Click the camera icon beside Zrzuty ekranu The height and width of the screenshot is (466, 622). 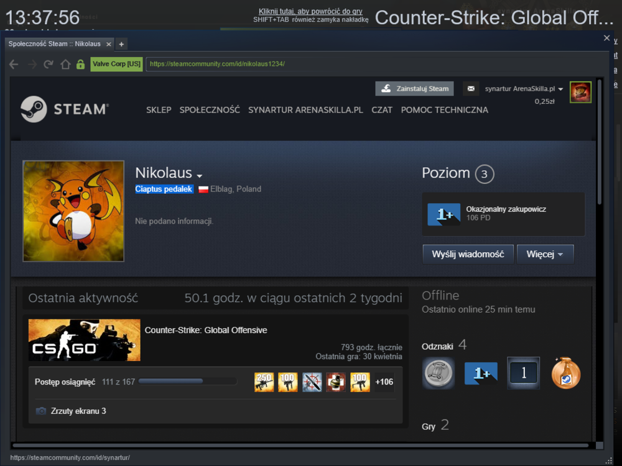point(41,411)
